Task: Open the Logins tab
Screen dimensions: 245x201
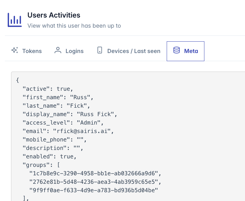Action: tap(69, 51)
